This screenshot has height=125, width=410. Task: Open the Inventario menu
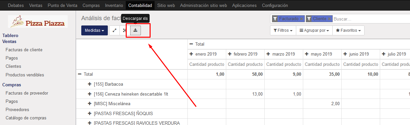click(114, 5)
